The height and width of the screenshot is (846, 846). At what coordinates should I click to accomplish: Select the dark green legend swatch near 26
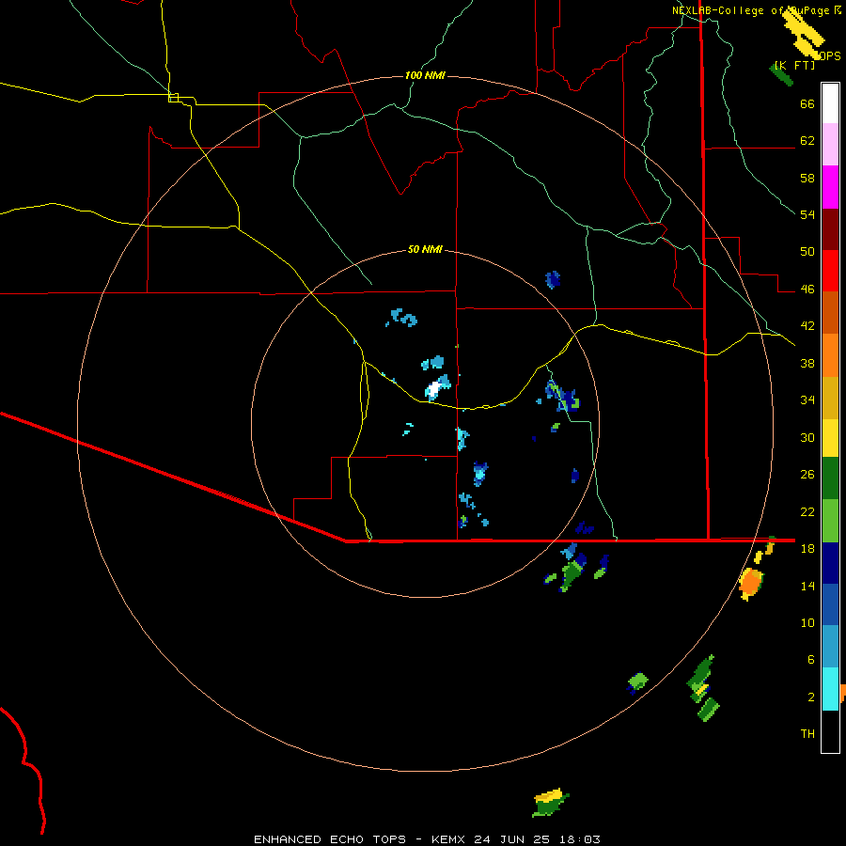830,478
